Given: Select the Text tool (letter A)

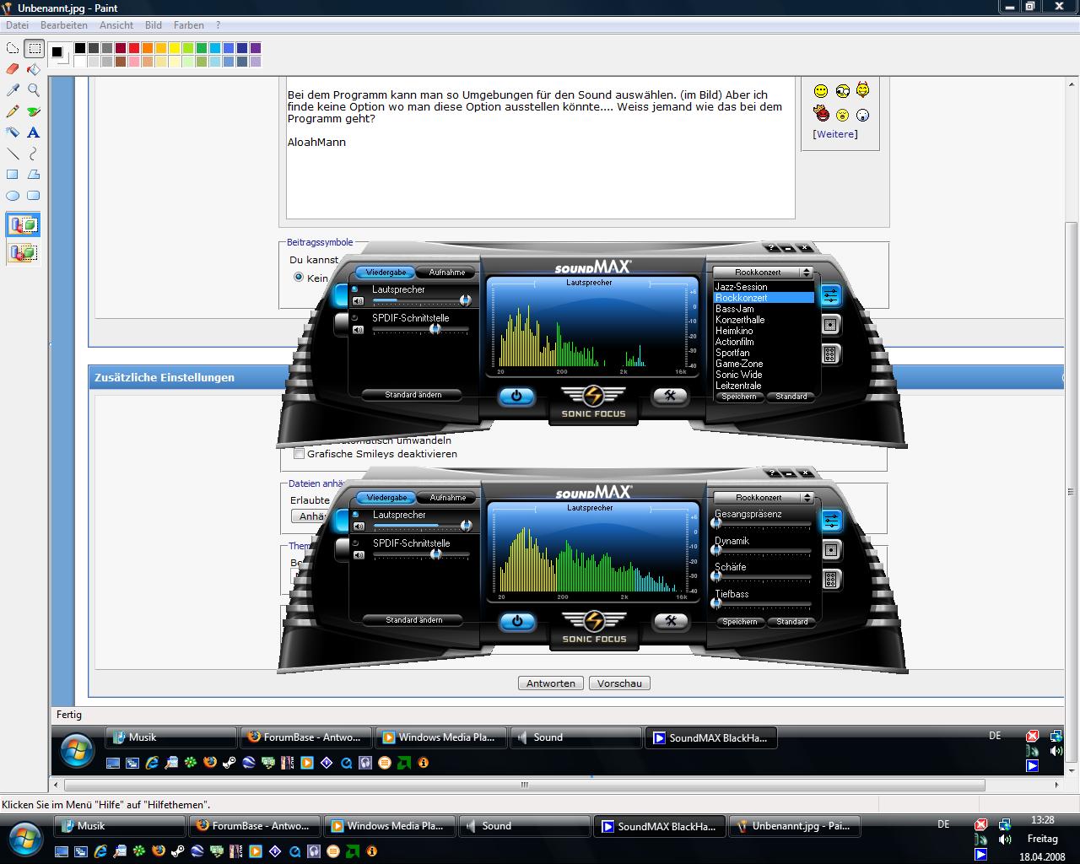Looking at the screenshot, I should (34, 132).
